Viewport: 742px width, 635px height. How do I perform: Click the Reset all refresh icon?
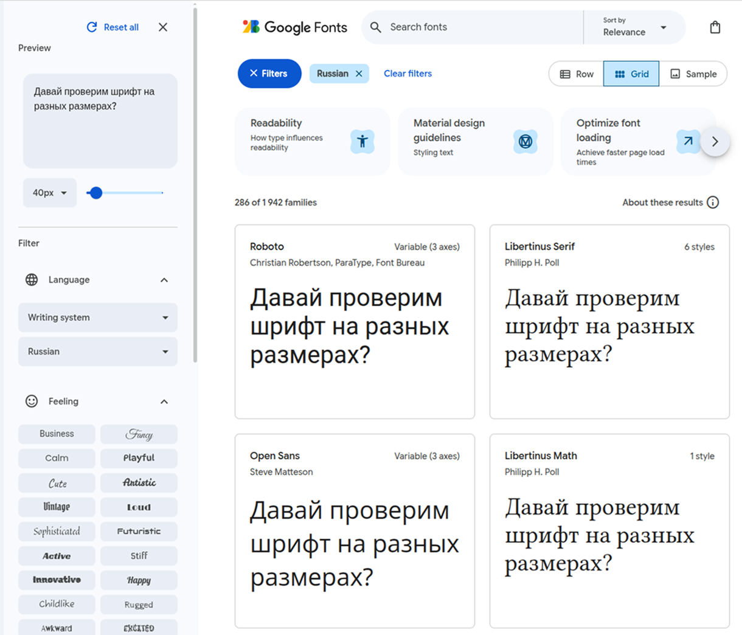coord(92,27)
